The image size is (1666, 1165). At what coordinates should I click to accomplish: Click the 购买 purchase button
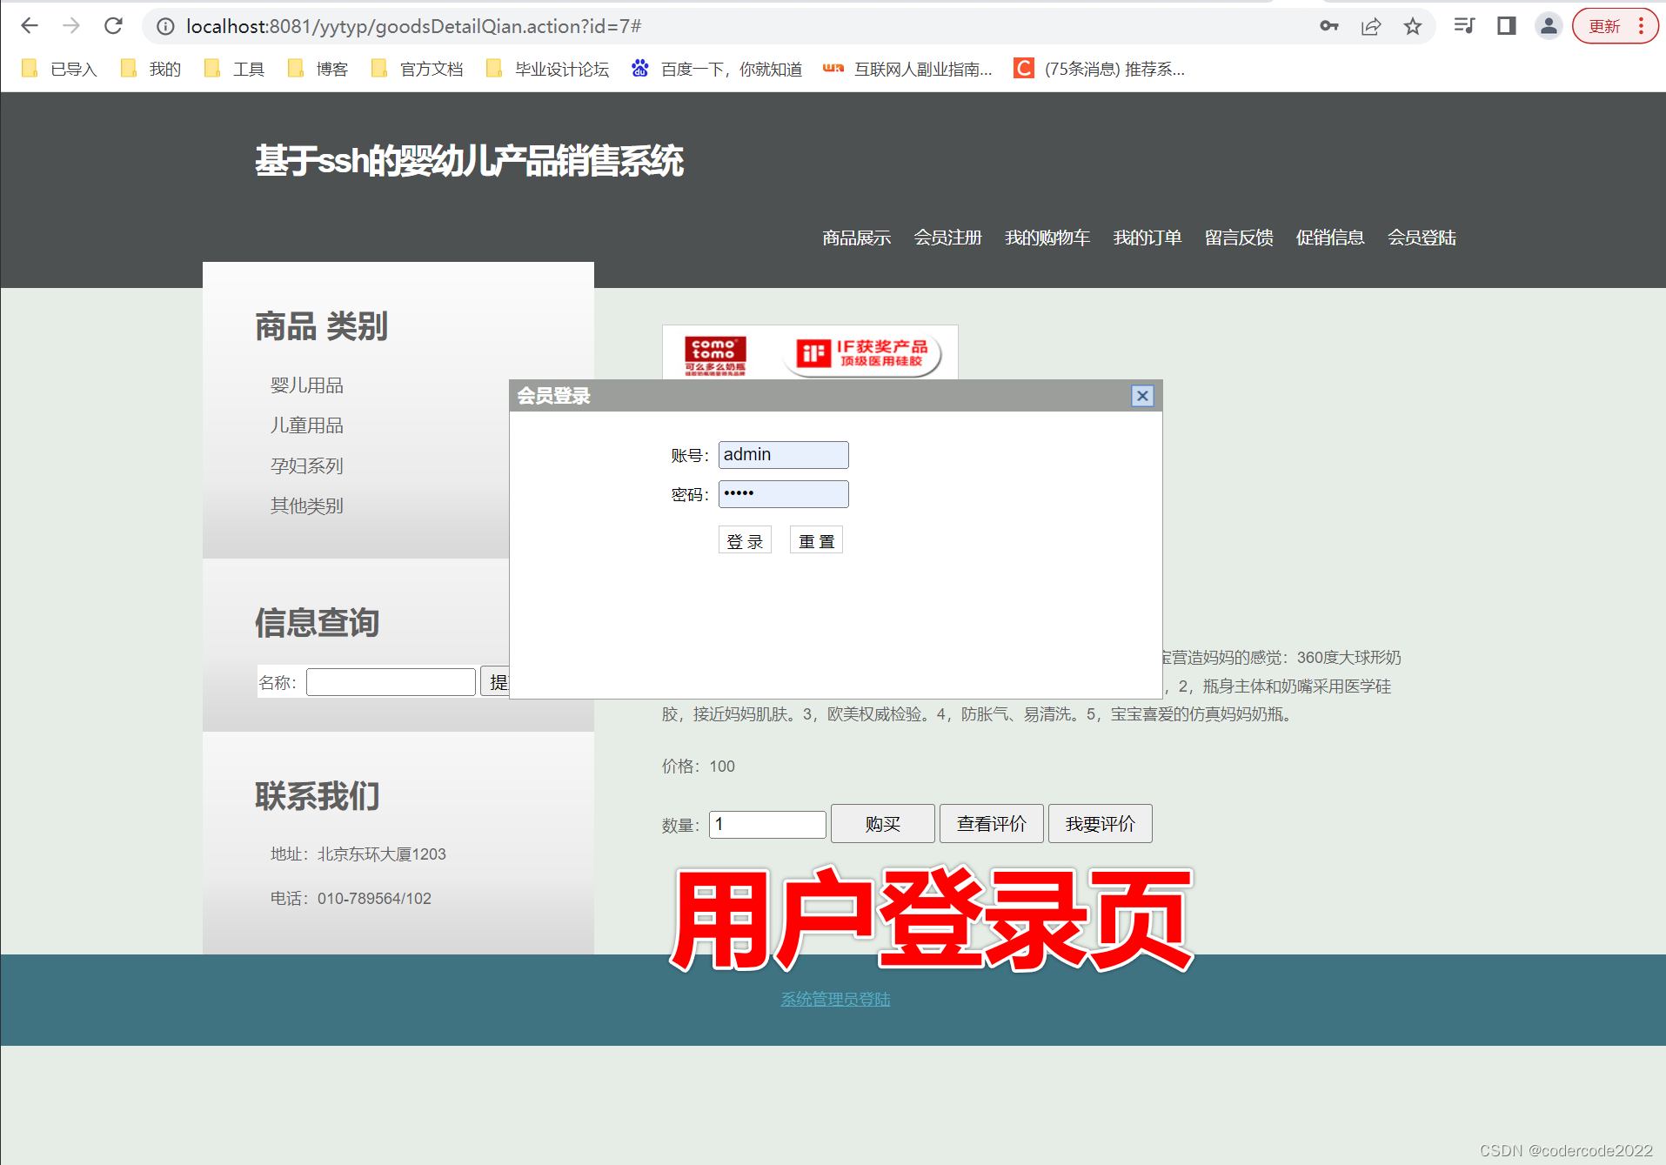tap(882, 823)
